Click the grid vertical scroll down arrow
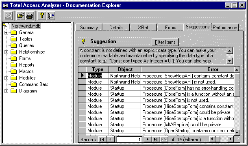 tap(237, 133)
